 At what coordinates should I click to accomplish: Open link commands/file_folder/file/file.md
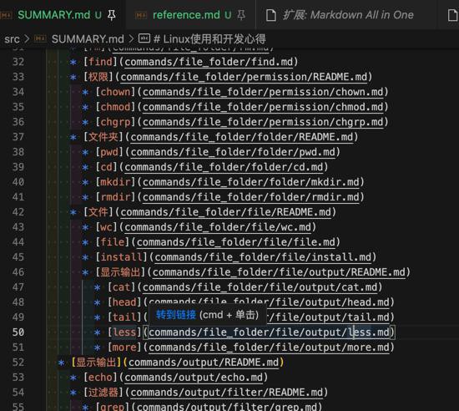pyautogui.click(x=236, y=242)
